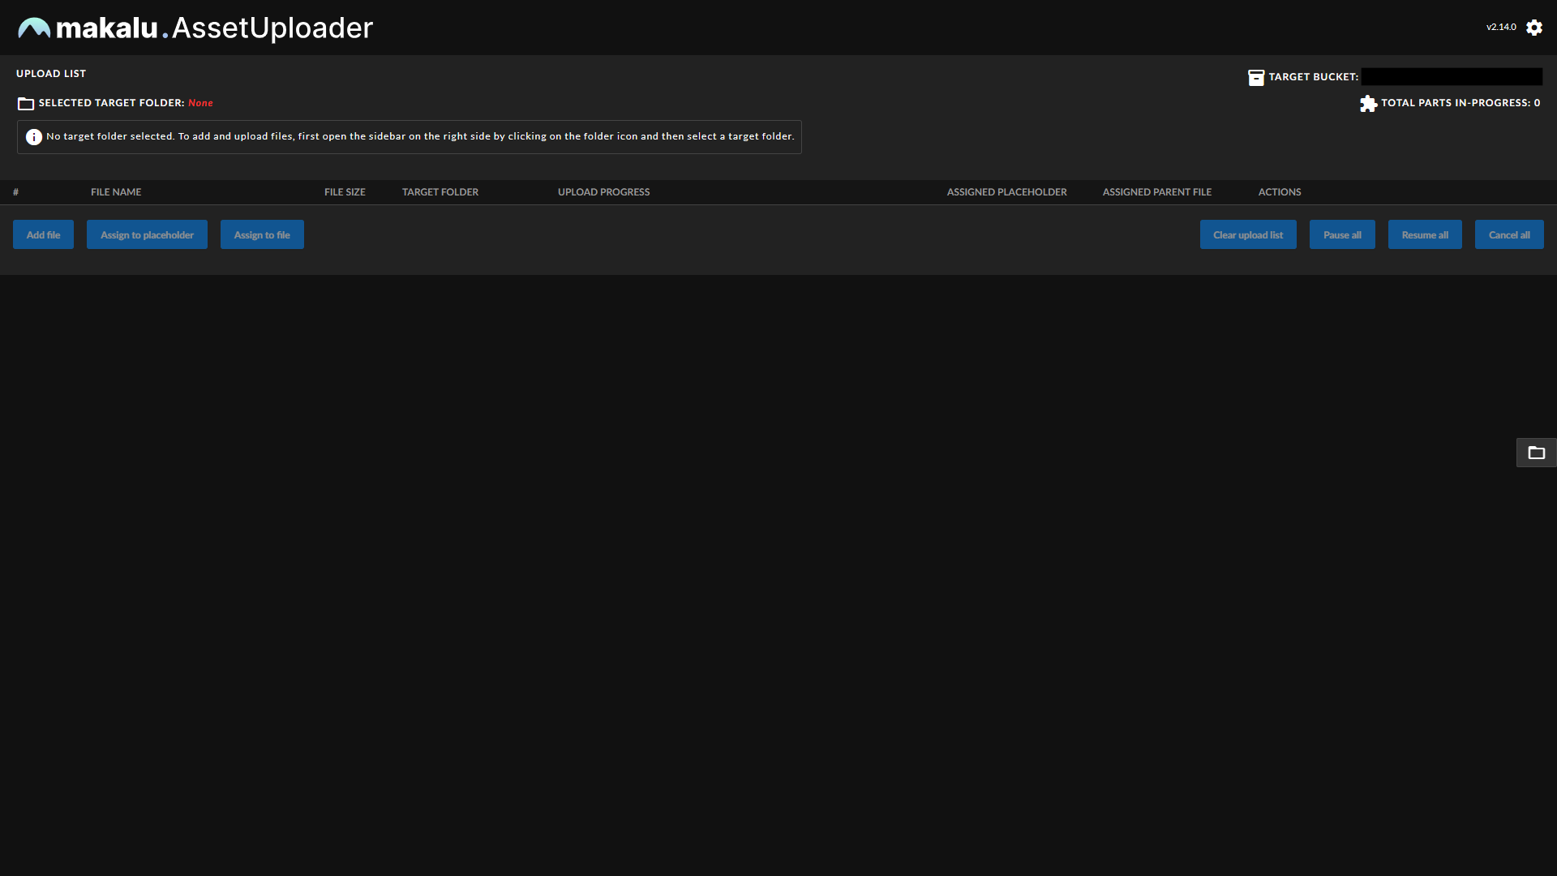Click the Assign to placeholder button
The width and height of the screenshot is (1557, 876).
point(147,234)
